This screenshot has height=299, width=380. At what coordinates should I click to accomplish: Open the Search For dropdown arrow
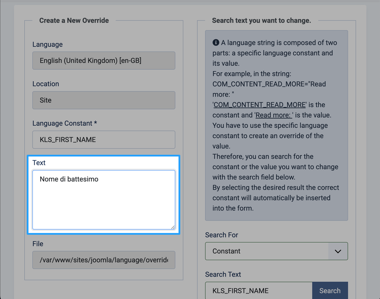[x=338, y=251]
